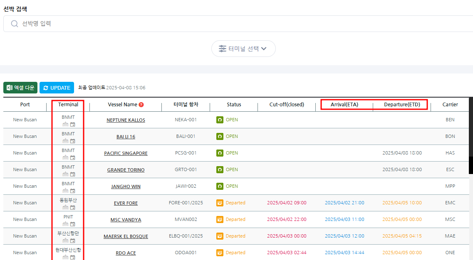The image size is (473, 260).
Task: Open the GRANDE TORINO vessel link
Action: 126,169
